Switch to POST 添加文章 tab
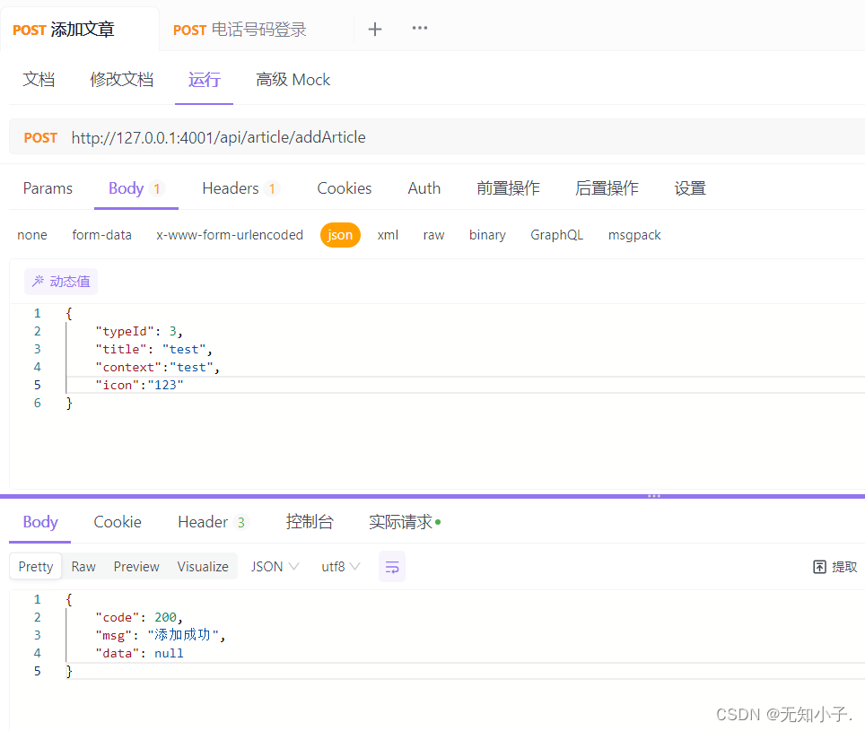Image resolution: width=865 pixels, height=731 pixels. [64, 30]
